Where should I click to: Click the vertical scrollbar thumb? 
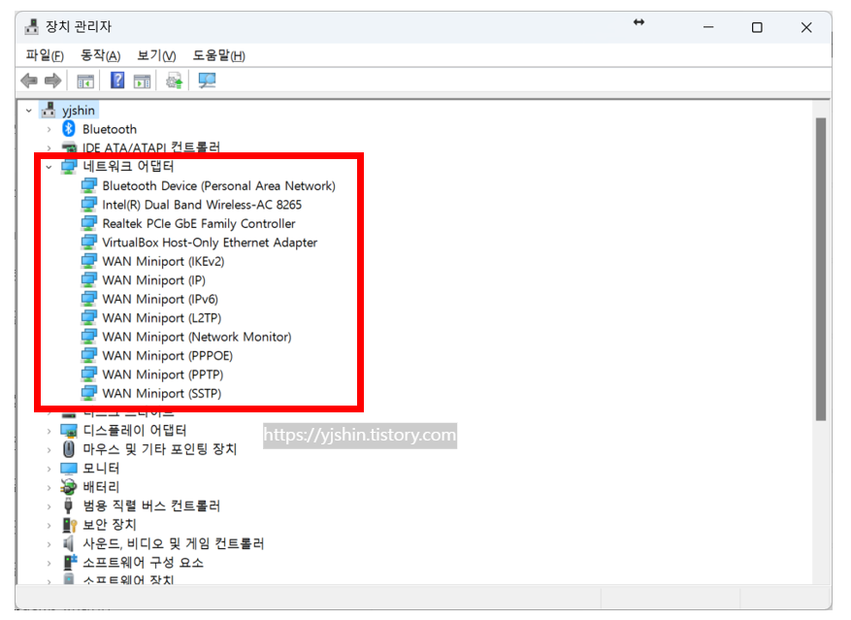[x=821, y=270]
